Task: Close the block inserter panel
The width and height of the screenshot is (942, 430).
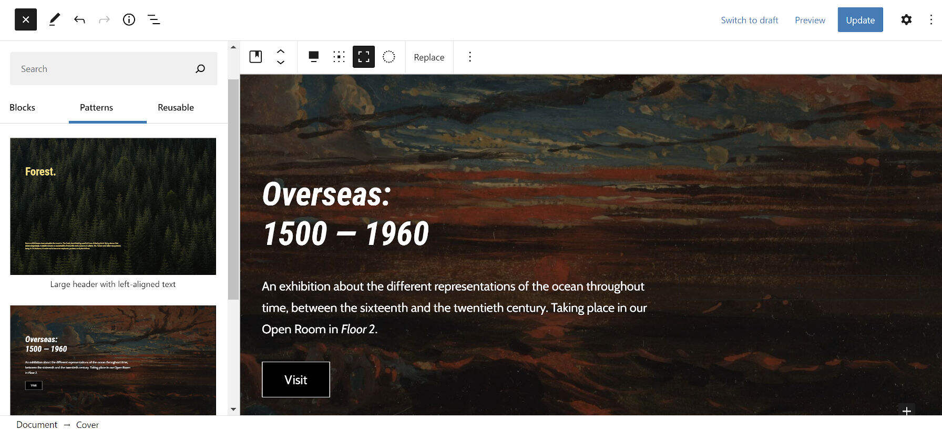Action: 26,20
